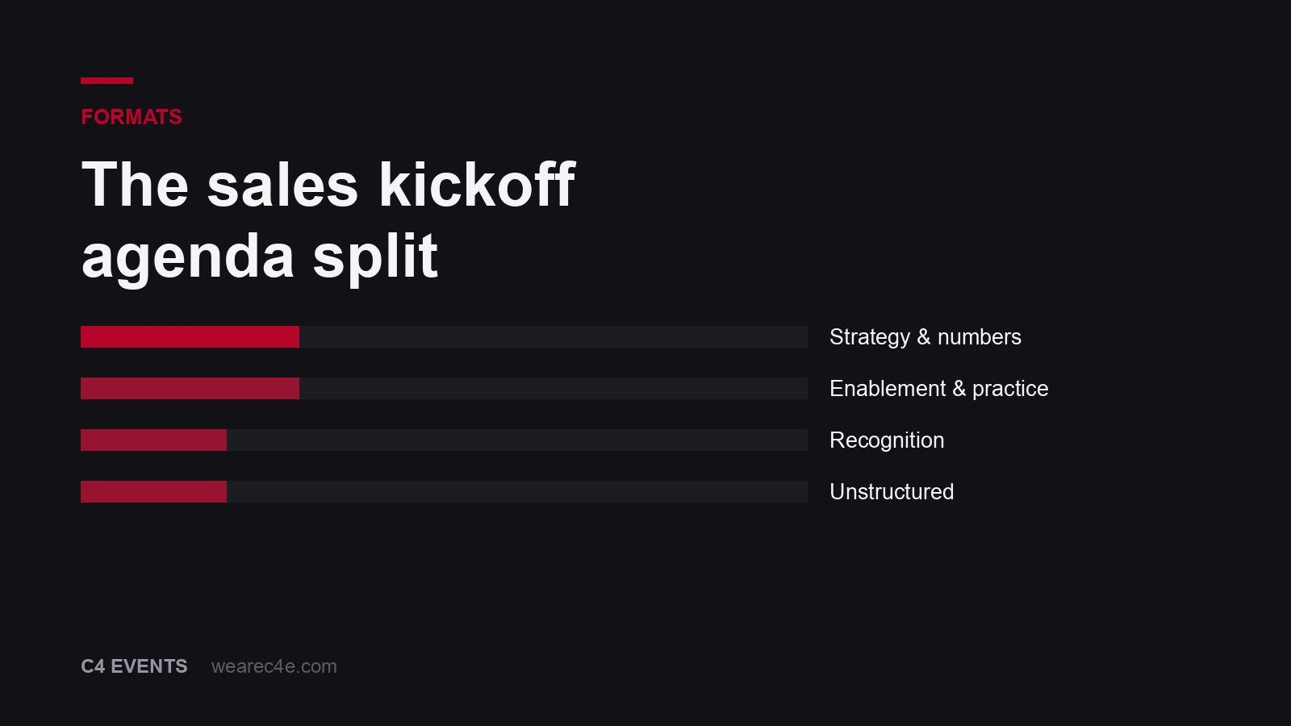This screenshot has height=726, width=1291.
Task: Open the wearec4e.com link
Action: pos(274,666)
